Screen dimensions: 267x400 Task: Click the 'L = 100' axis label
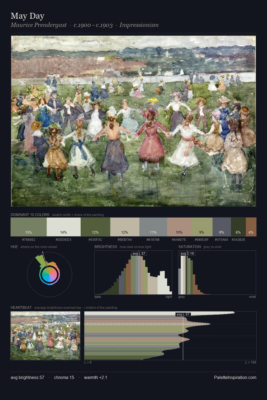pyautogui.click(x=251, y=362)
